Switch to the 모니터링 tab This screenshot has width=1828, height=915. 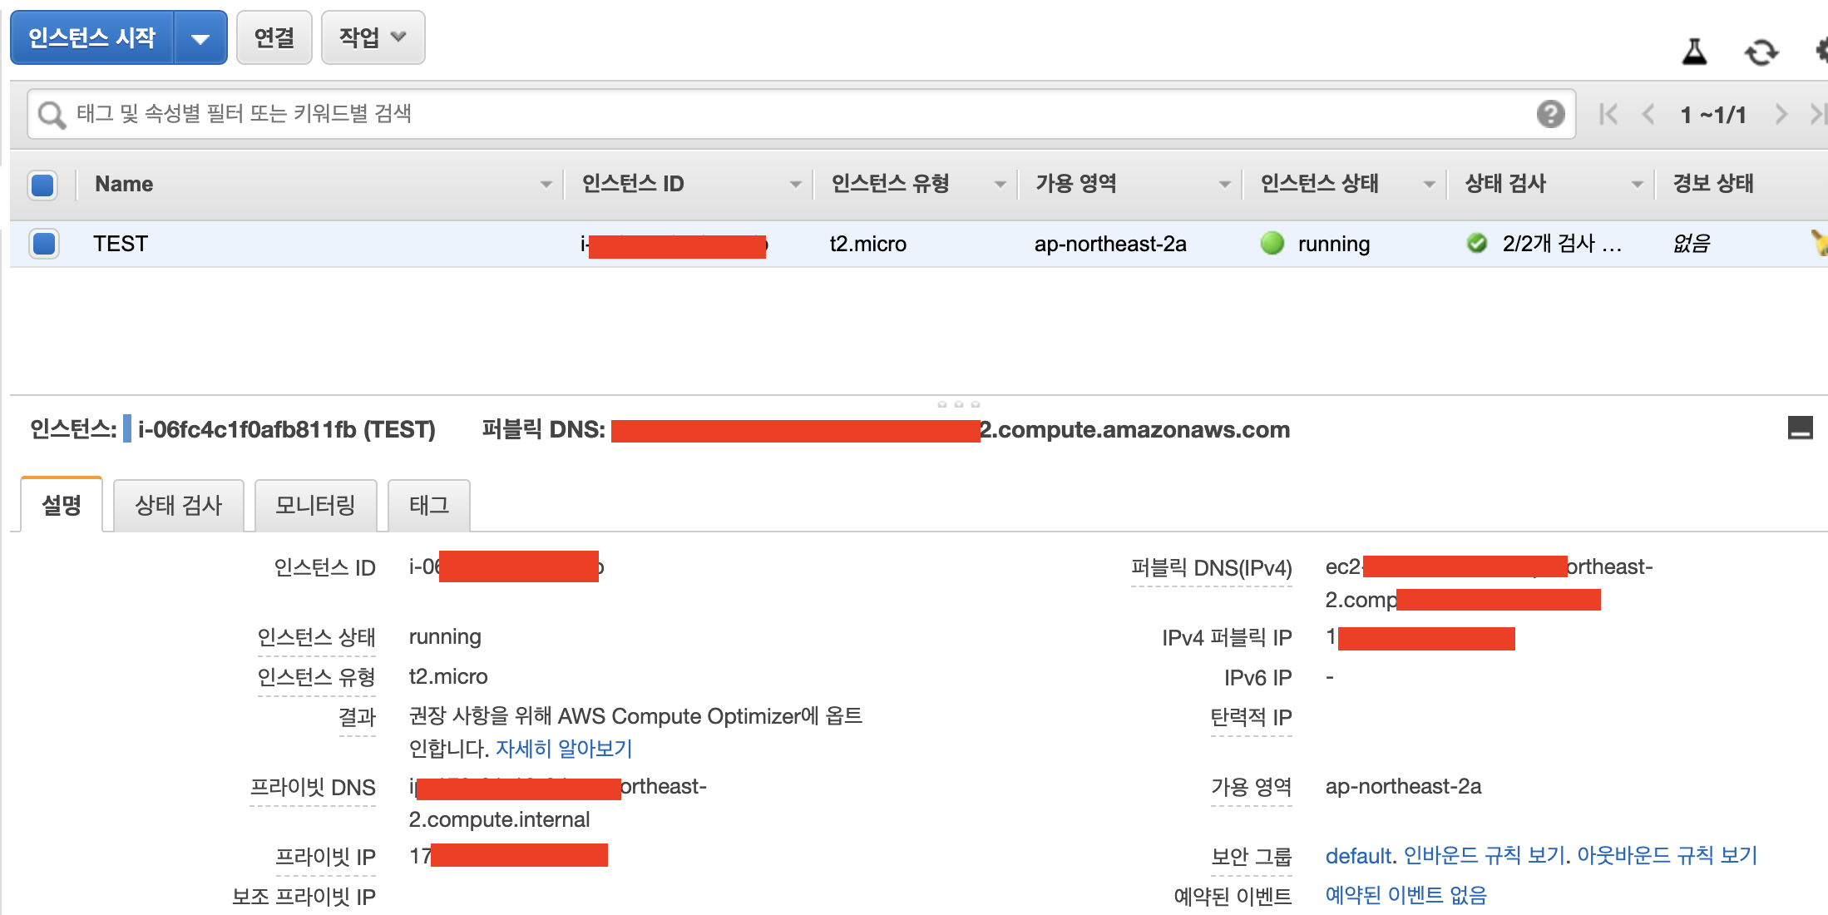click(x=316, y=505)
